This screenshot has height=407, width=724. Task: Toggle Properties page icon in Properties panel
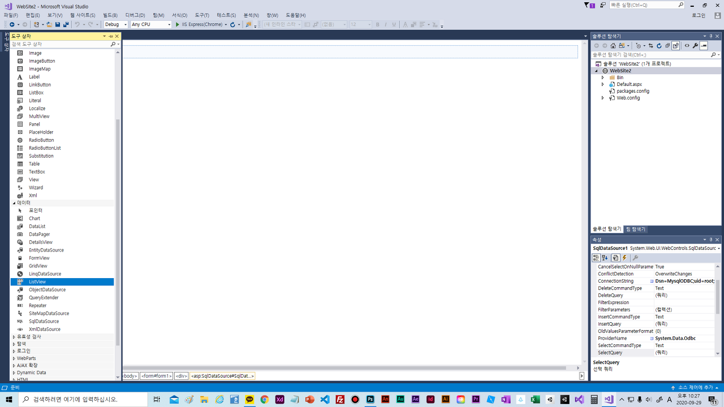(x=615, y=258)
